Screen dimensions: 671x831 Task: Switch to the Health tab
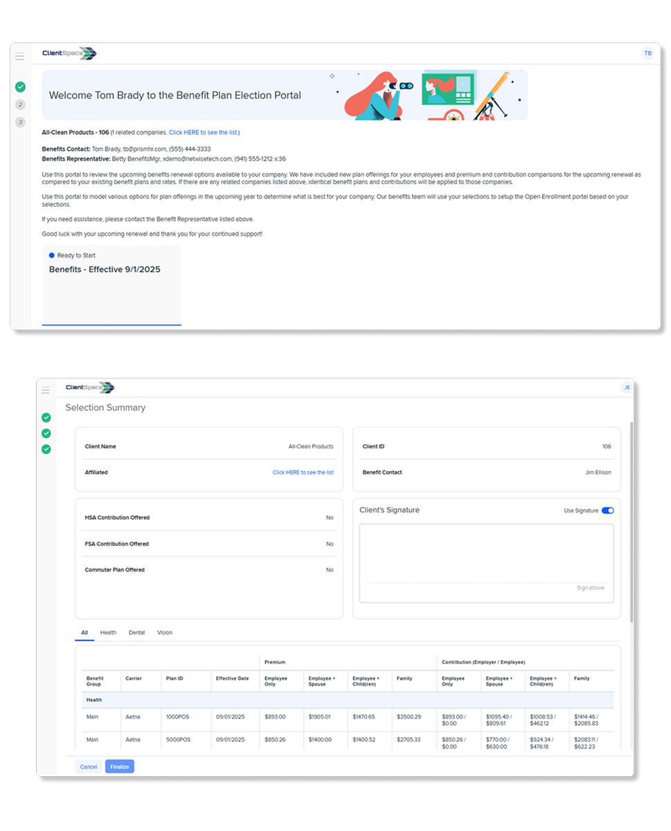[108, 632]
